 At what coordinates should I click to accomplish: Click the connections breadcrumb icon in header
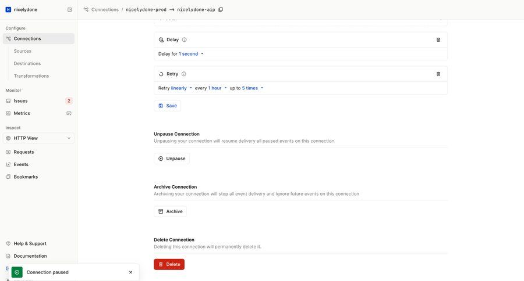86,10
